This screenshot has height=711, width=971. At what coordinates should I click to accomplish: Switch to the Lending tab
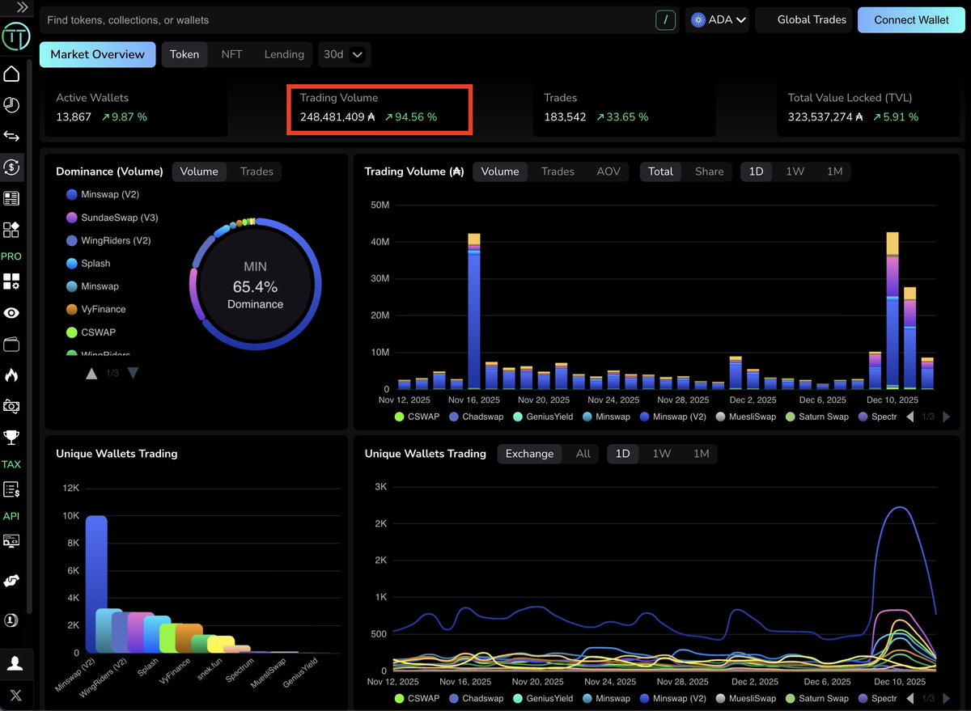pyautogui.click(x=284, y=54)
